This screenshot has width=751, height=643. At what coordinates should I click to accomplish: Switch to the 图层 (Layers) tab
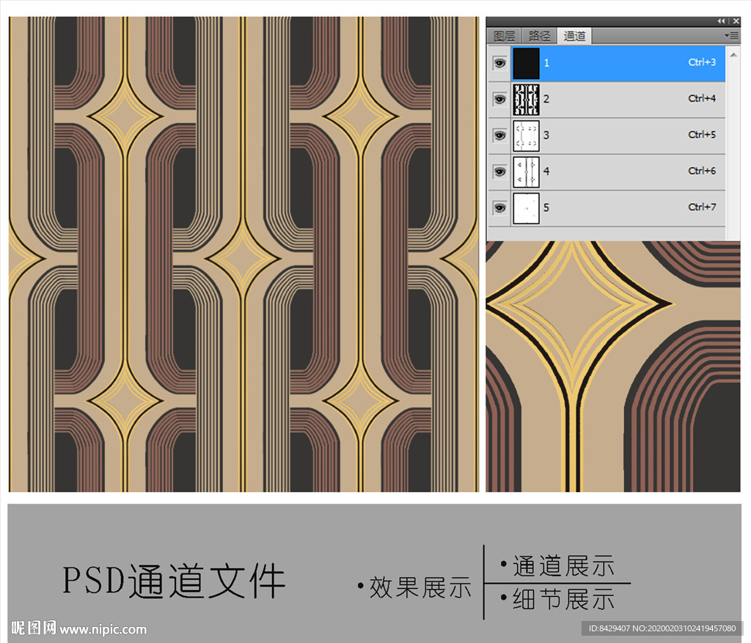click(x=504, y=36)
